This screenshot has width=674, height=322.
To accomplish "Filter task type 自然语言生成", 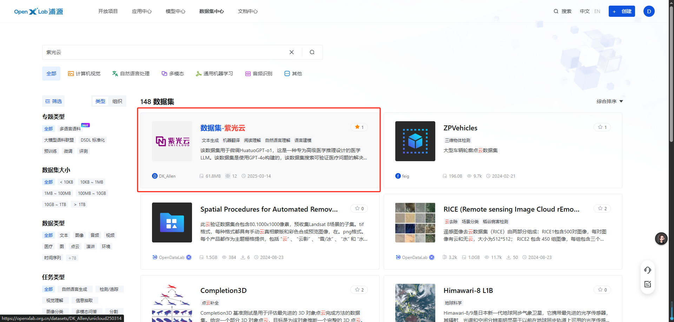I will click(x=74, y=289).
